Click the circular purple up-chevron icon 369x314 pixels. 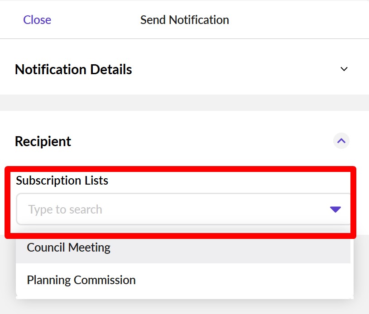(341, 141)
